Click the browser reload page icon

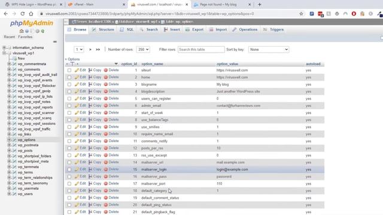point(23,14)
